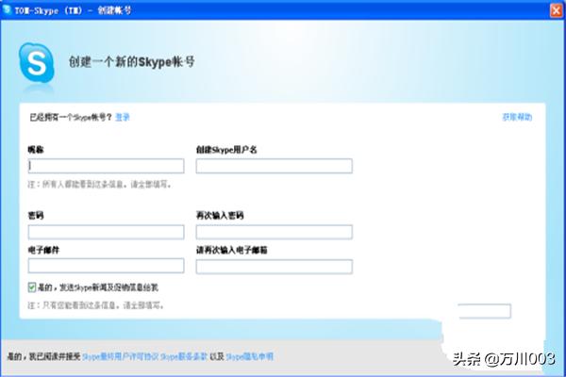Click the note under the 昵称 field
Screen dimensions: 566x377
click(x=99, y=185)
